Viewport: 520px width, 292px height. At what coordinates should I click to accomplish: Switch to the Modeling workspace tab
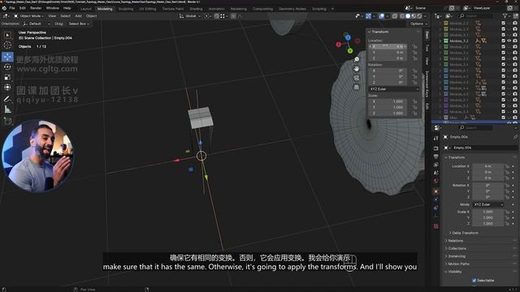click(105, 9)
